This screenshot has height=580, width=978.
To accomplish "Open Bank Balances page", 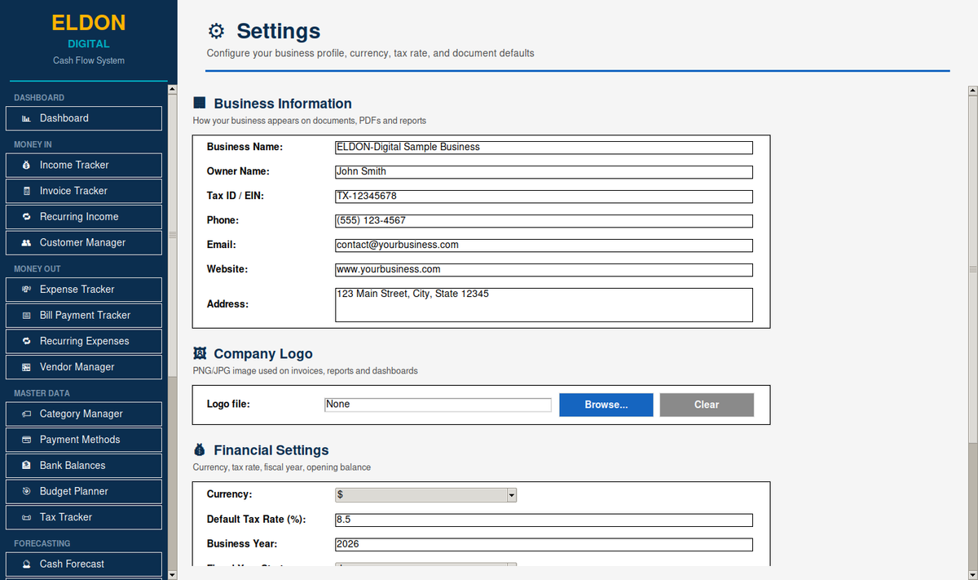I will [84, 466].
